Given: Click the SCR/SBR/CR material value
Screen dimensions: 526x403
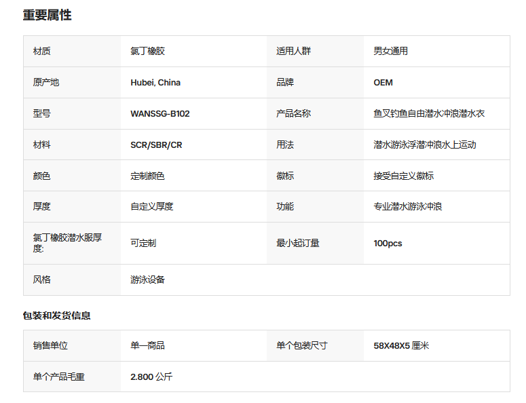Looking at the screenshot, I should pyautogui.click(x=156, y=145).
